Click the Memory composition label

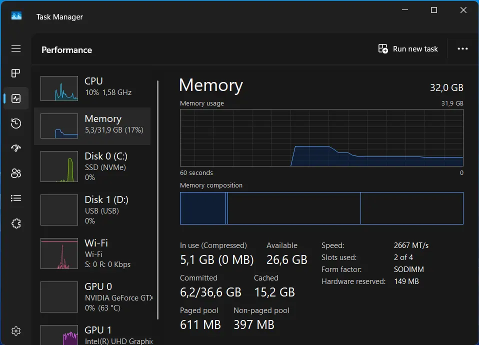point(211,185)
